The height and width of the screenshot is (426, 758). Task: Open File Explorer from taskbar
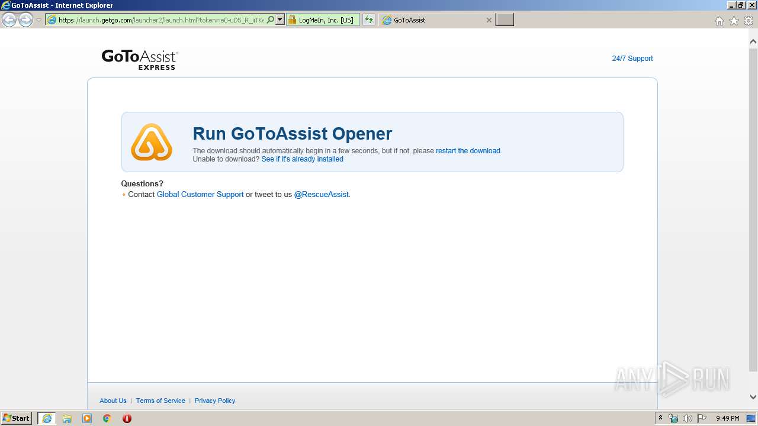(x=67, y=418)
